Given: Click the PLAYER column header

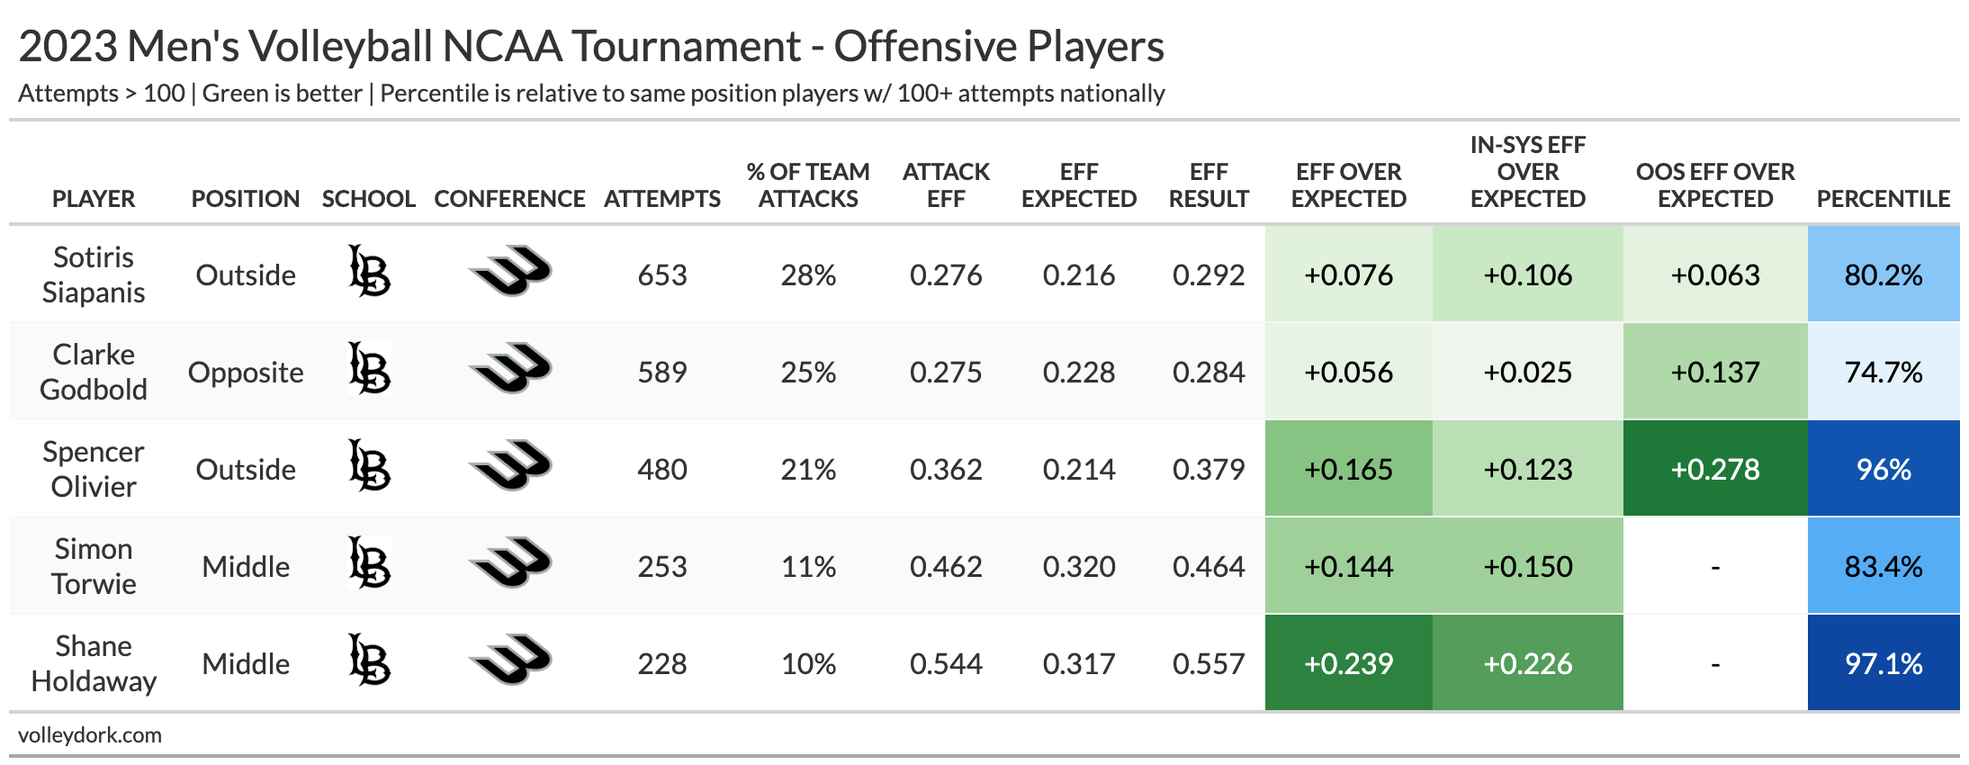Looking at the screenshot, I should point(94,199).
